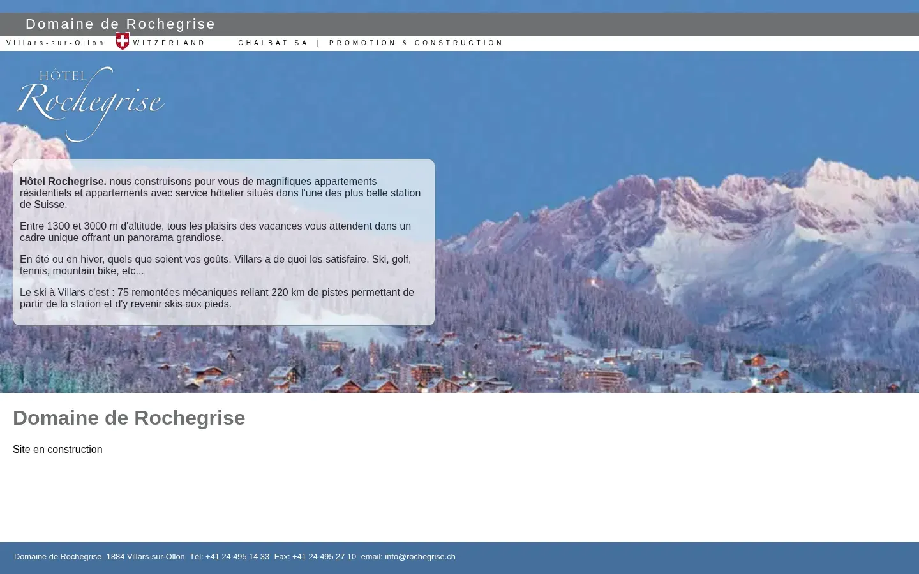Click the 1884 Villars-sur-Ollon footer address
This screenshot has height=574, width=919.
(146, 557)
